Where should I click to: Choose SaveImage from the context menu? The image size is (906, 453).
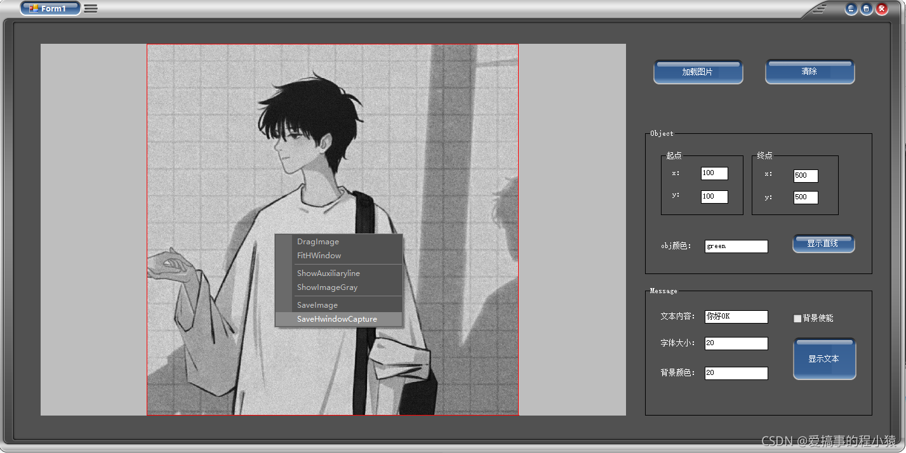[x=338, y=305]
